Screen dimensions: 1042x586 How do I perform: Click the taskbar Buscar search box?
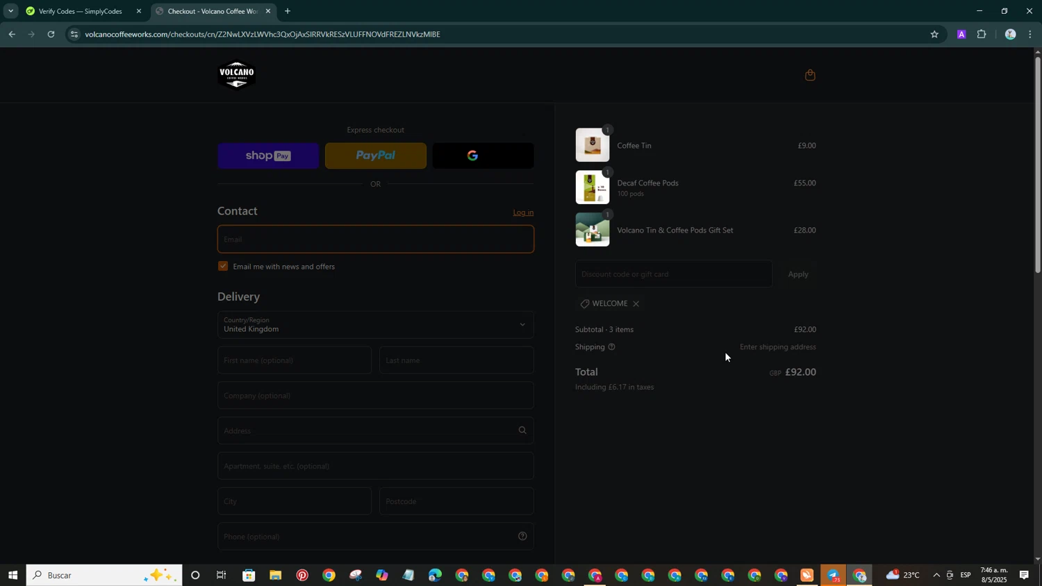pyautogui.click(x=104, y=575)
